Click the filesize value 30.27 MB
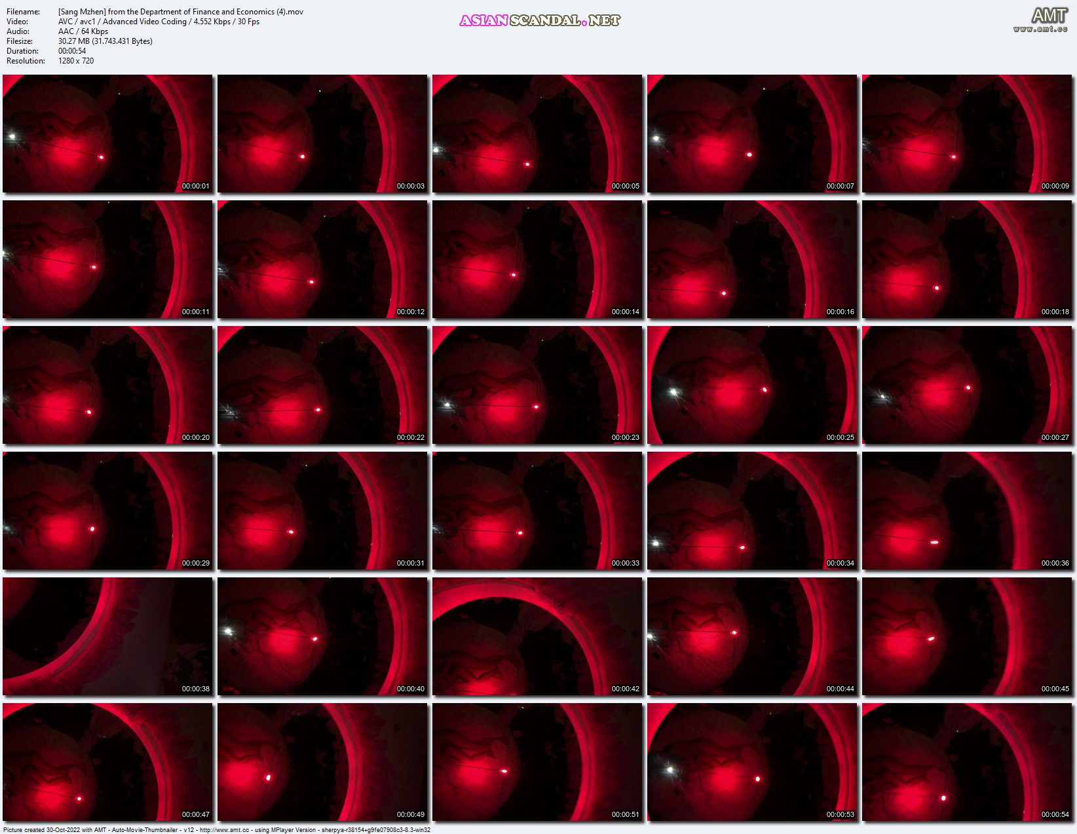Viewport: 1077px width, 834px height. point(105,41)
